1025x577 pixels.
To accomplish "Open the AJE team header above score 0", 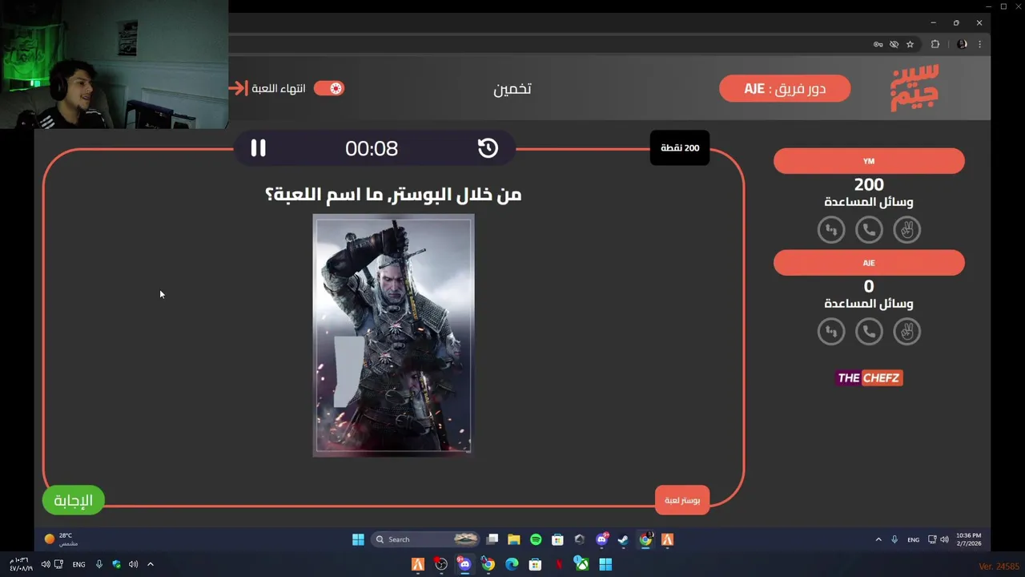I will 869,263.
